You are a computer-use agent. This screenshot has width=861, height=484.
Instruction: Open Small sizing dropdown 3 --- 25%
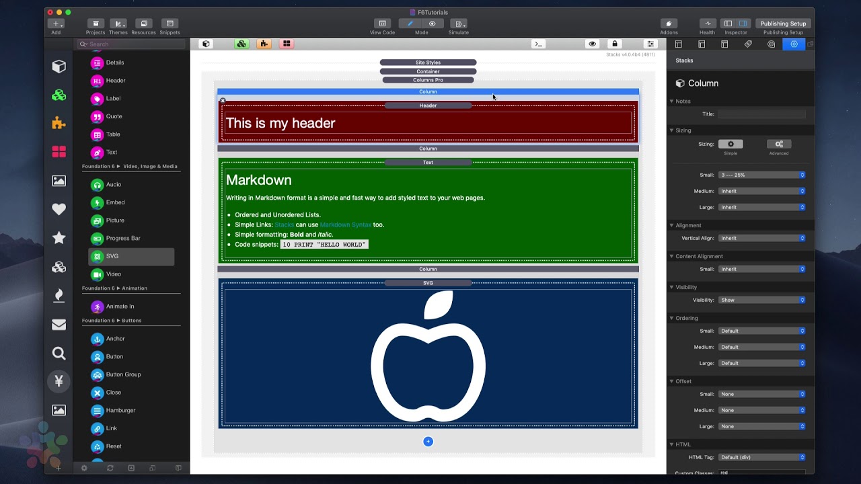click(761, 175)
